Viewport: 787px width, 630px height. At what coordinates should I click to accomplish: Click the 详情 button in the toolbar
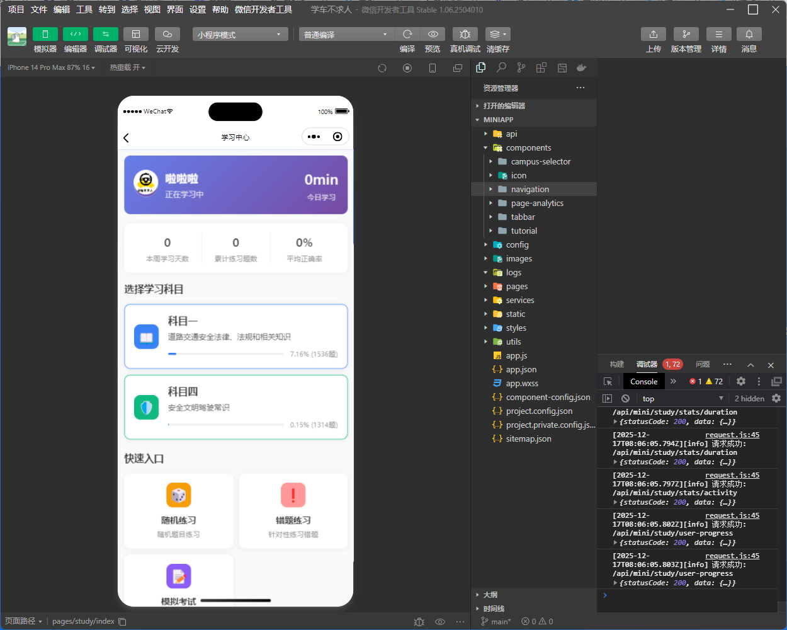(x=718, y=34)
